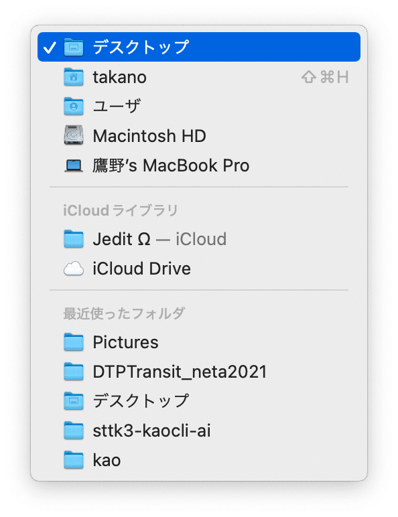Choose the takano home folder entry
Viewport: 398px width, 517px height.
(x=199, y=77)
